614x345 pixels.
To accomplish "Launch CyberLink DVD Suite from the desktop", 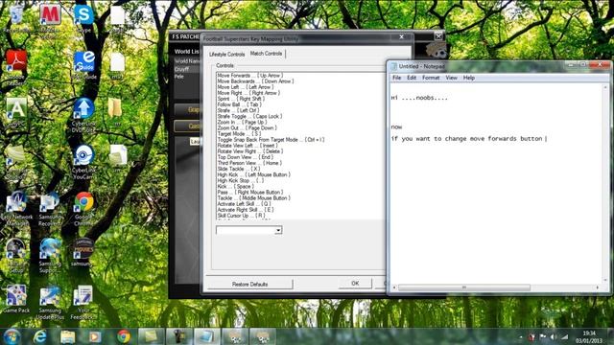I will [x=83, y=115].
